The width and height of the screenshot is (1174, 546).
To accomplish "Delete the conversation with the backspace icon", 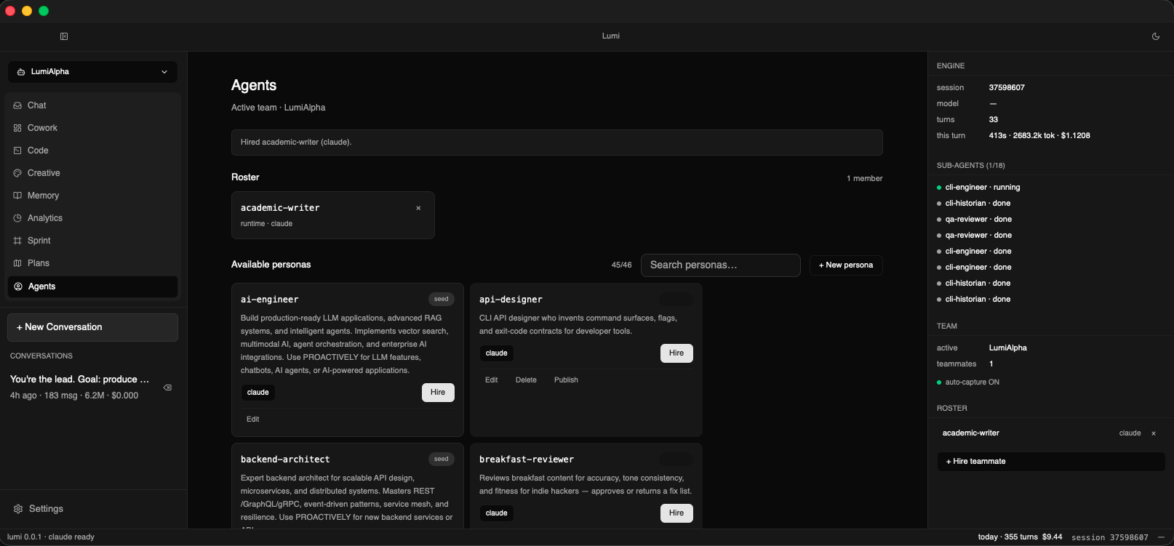I will coord(167,388).
